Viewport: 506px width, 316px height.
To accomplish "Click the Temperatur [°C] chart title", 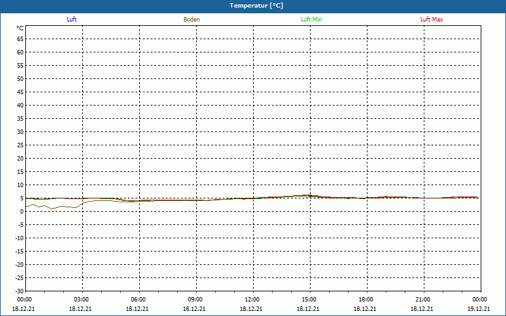I will (257, 6).
